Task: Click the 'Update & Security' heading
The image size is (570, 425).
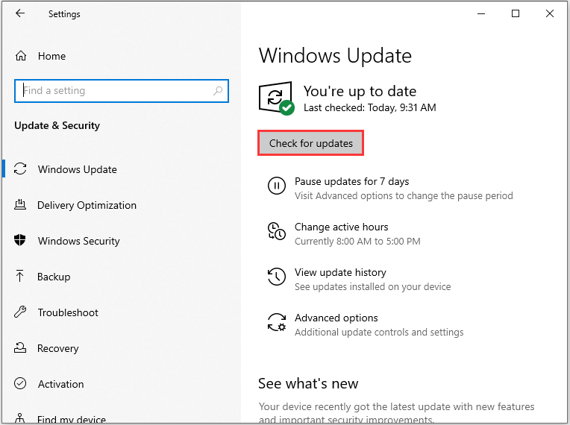Action: [x=57, y=126]
